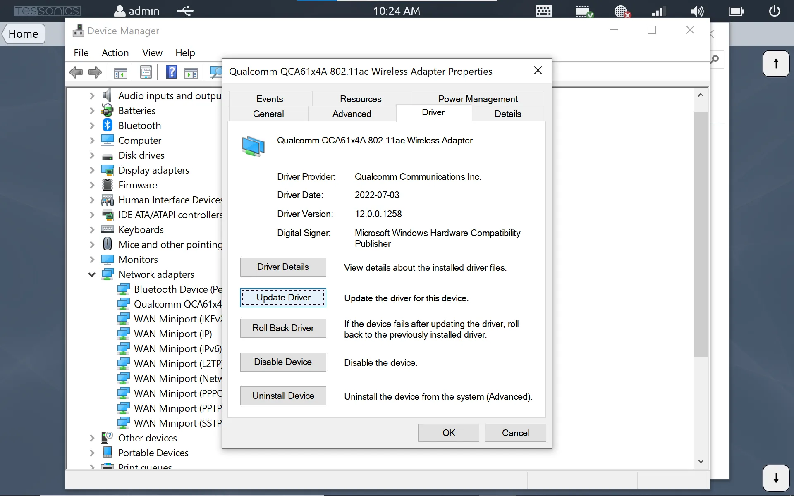This screenshot has height=496, width=794.
Task: Click the Help toolbar icon in Device Manager
Action: point(171,72)
